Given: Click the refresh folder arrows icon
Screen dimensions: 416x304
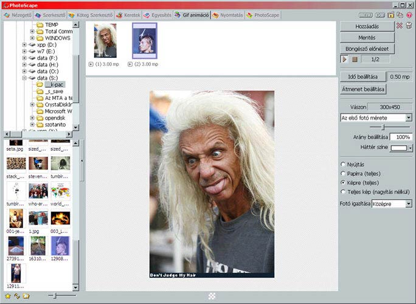Looking at the screenshot, I should (x=17, y=296).
